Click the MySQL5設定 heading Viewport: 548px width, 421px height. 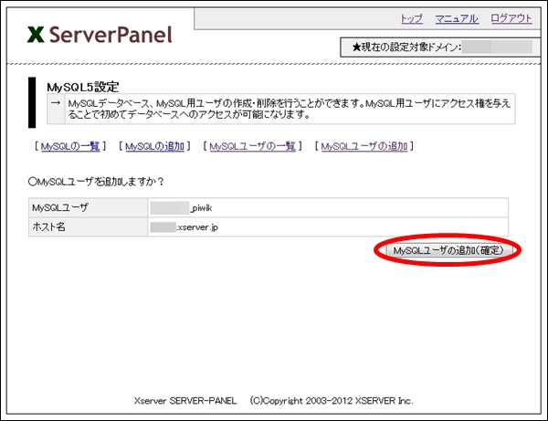coord(83,87)
